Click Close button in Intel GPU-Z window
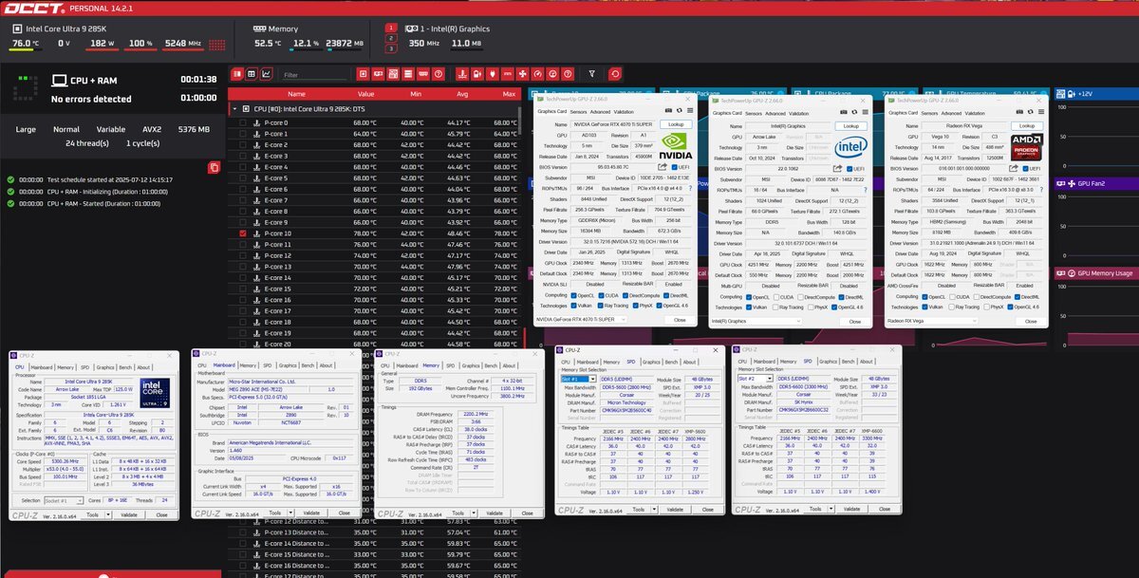This screenshot has width=1139, height=578. pos(856,321)
